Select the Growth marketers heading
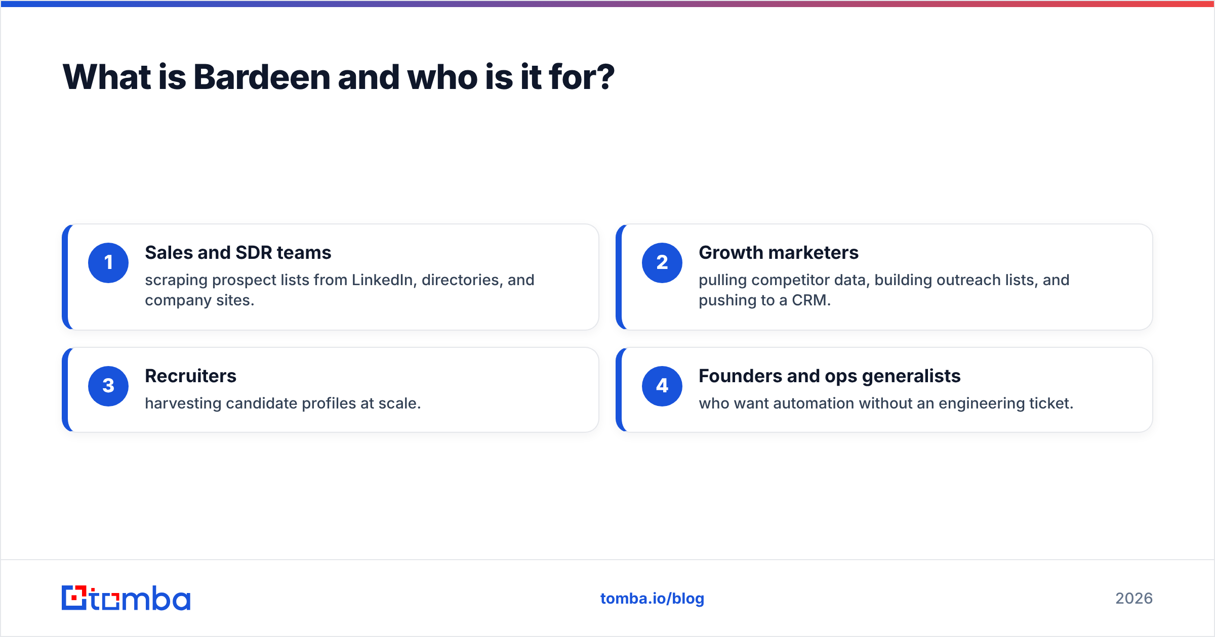This screenshot has width=1215, height=637. point(779,252)
